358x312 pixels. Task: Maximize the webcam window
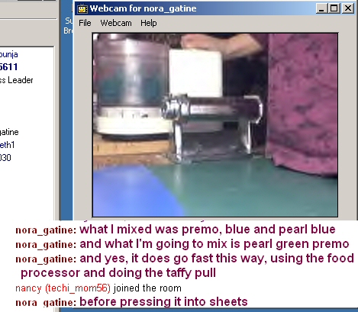pos(334,8)
